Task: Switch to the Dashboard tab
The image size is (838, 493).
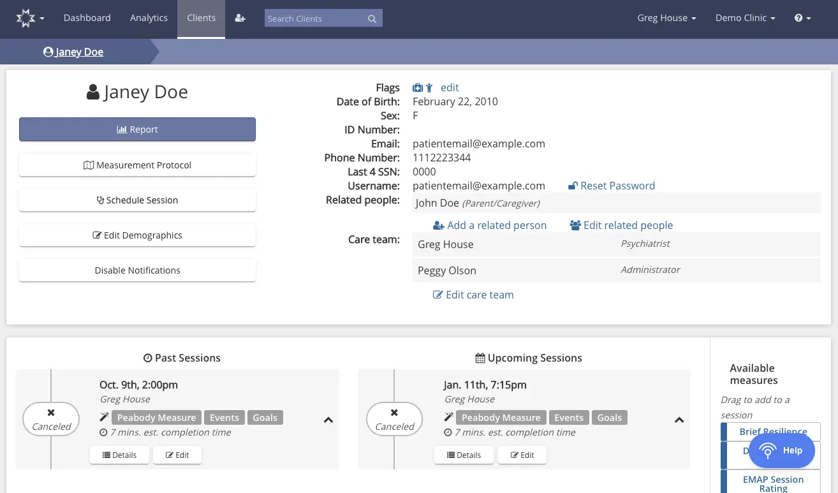Action: pyautogui.click(x=87, y=18)
